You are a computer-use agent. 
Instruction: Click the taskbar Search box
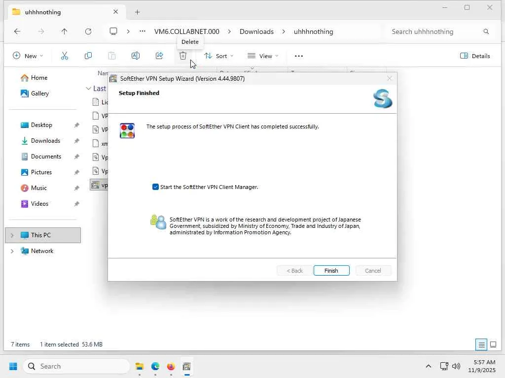click(76, 366)
